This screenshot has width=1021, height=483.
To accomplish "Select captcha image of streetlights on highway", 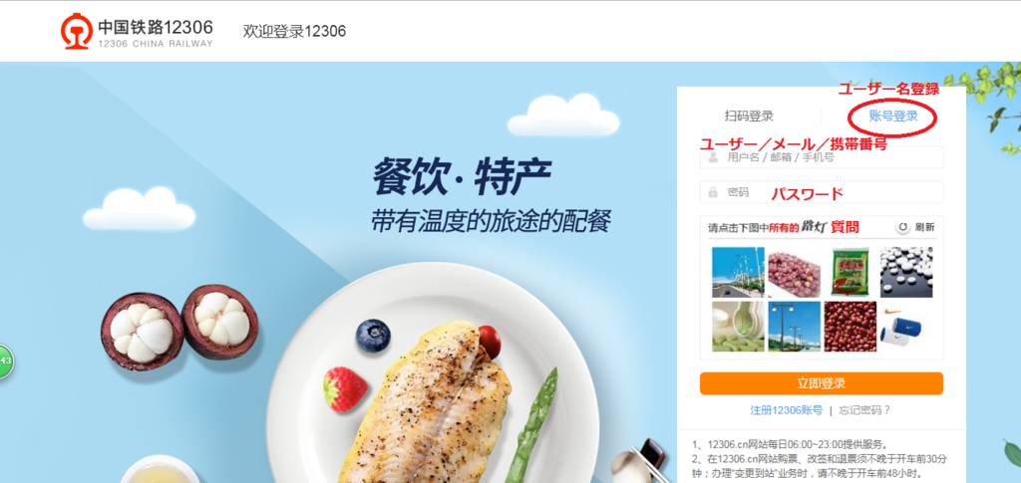I will [x=738, y=272].
